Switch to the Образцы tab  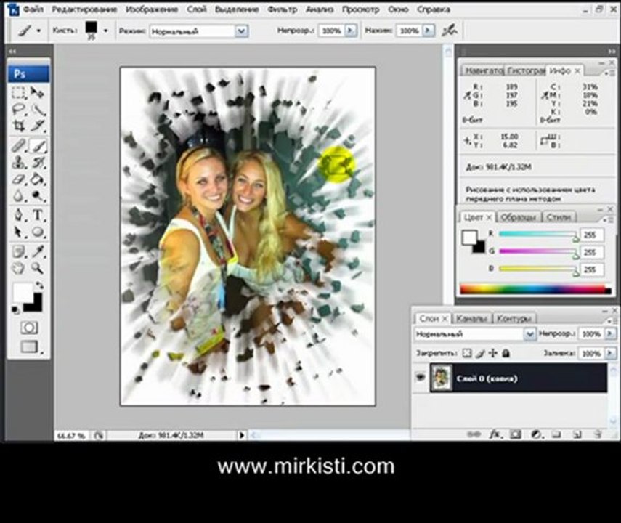(x=519, y=217)
